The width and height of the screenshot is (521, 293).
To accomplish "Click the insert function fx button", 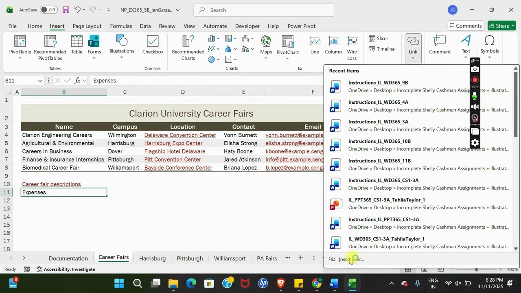I will point(77,81).
